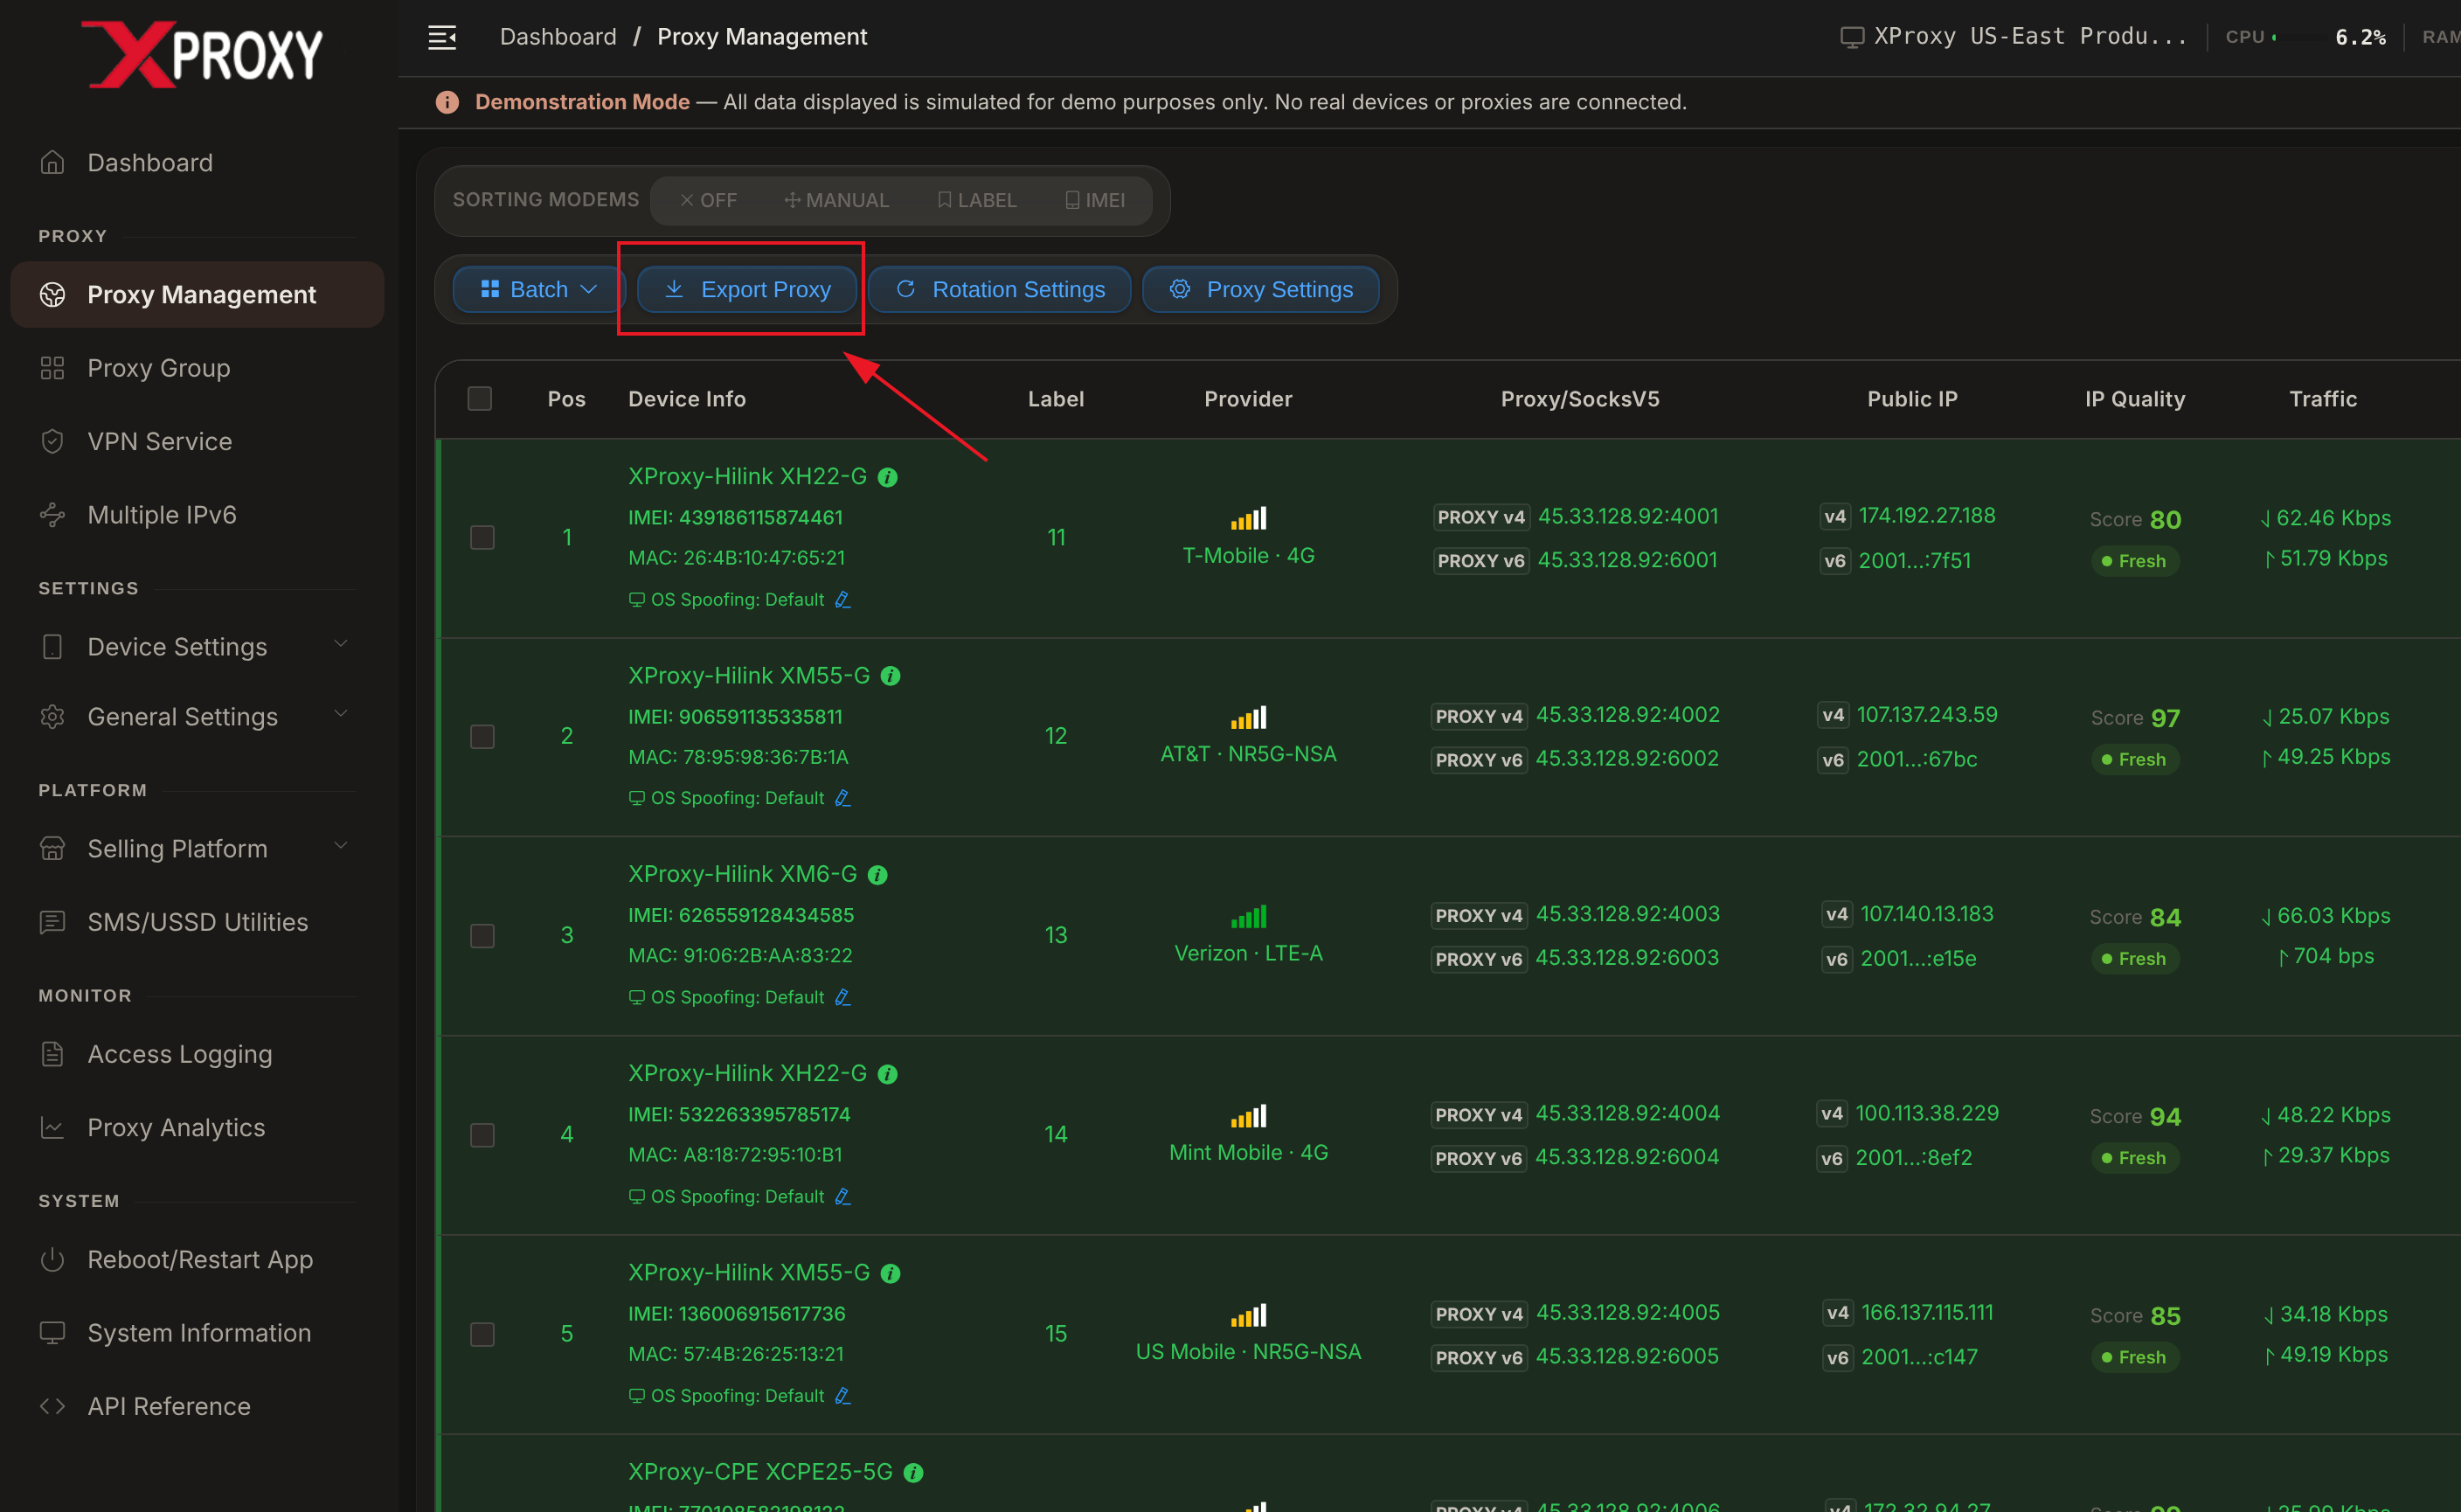Open Proxy Analytics page

[x=197, y=1127]
